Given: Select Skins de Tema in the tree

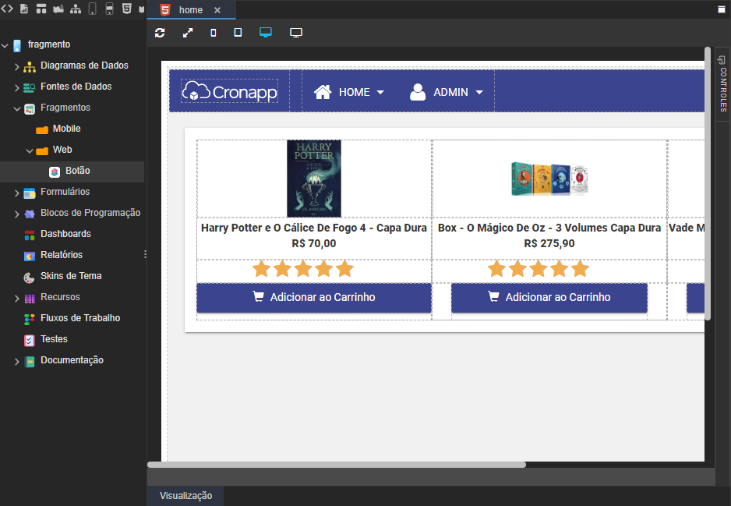Looking at the screenshot, I should tap(71, 276).
